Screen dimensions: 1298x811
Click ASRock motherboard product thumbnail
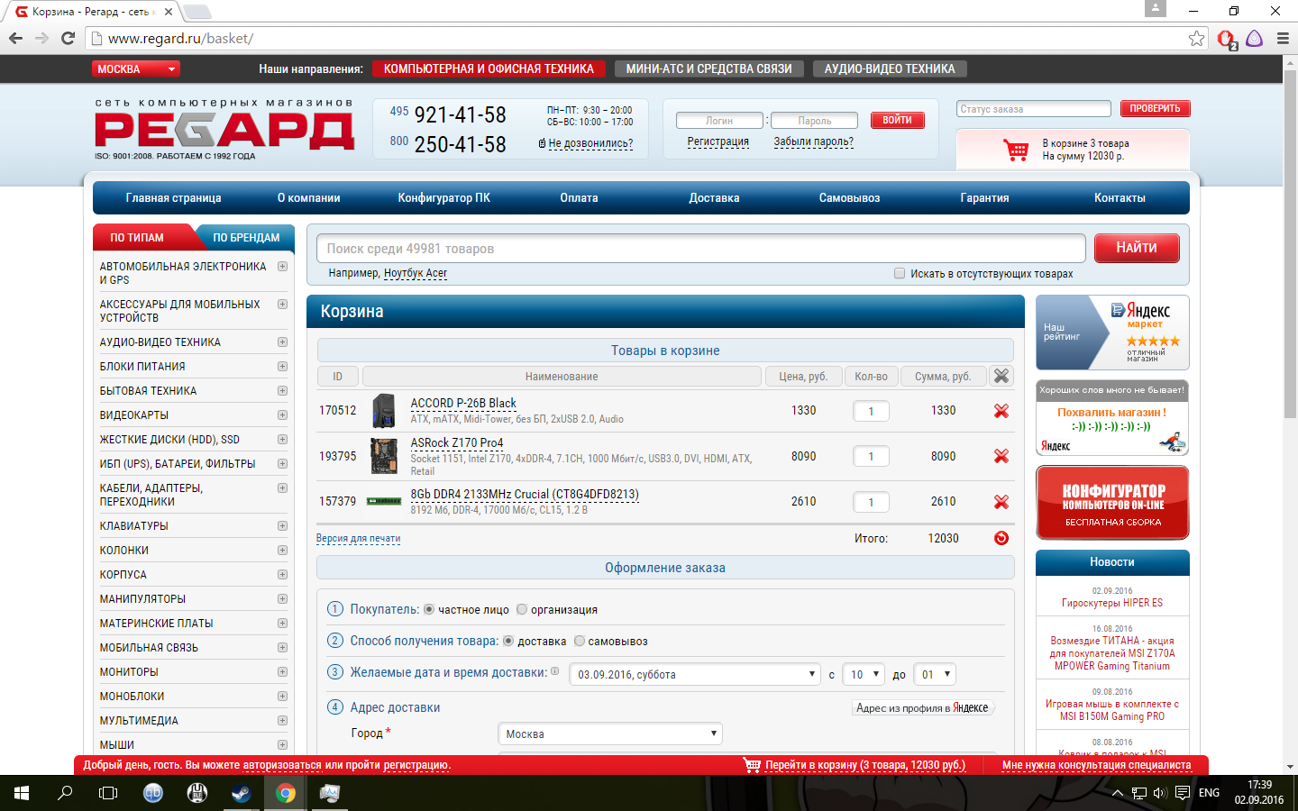click(384, 456)
